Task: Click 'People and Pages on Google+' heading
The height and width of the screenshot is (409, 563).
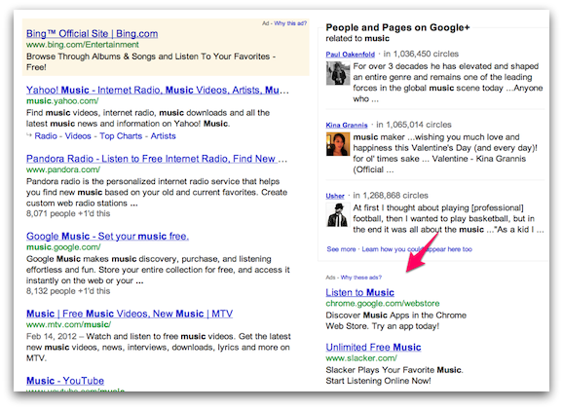Action: pos(397,27)
